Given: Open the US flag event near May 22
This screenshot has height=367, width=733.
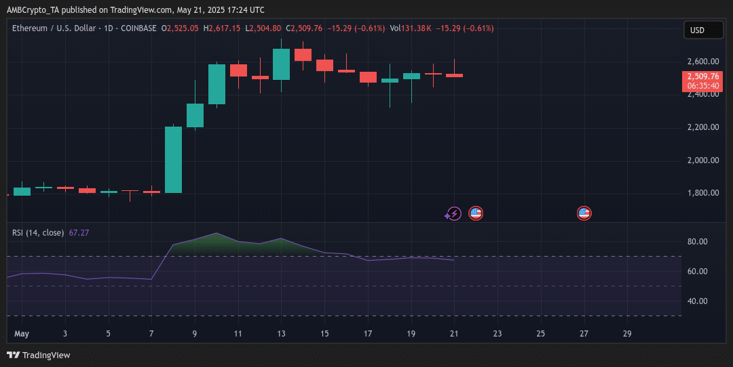Looking at the screenshot, I should tap(476, 214).
